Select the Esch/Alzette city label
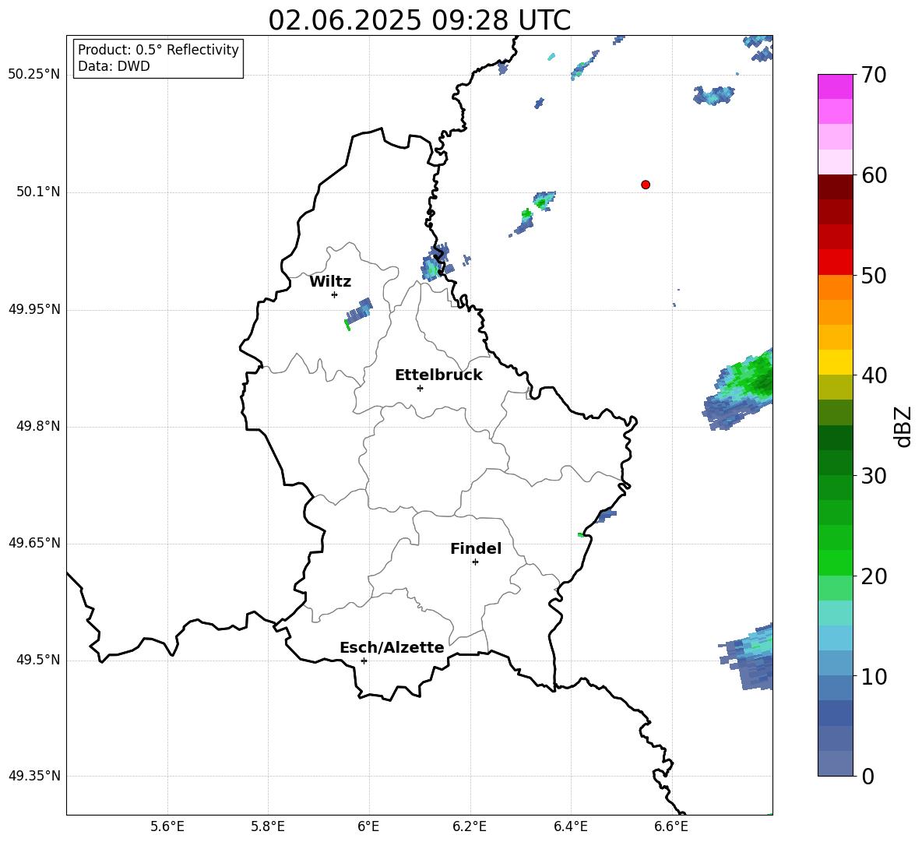Viewport: 922px width, 842px height. click(x=392, y=648)
